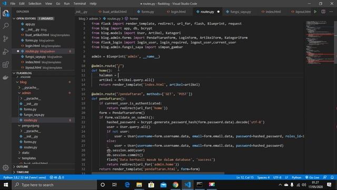Open the Go menu

(x=58, y=4)
